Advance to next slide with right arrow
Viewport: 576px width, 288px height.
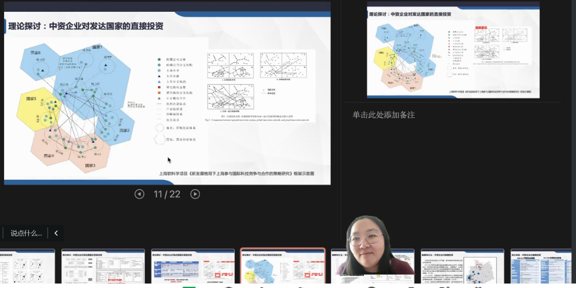click(195, 194)
